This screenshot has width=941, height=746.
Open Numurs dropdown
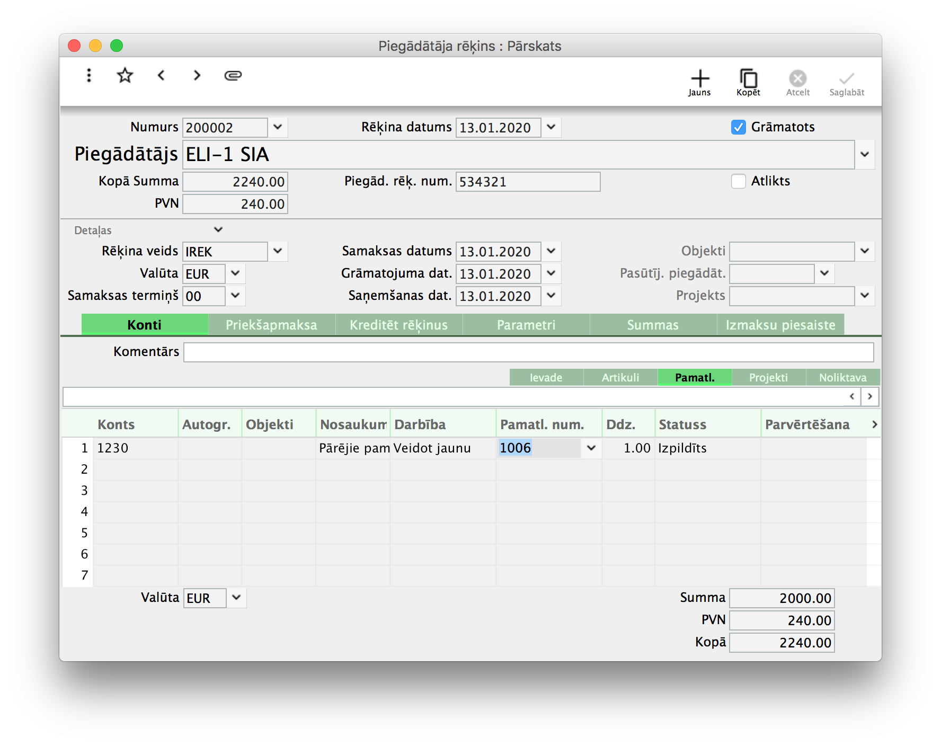click(278, 127)
